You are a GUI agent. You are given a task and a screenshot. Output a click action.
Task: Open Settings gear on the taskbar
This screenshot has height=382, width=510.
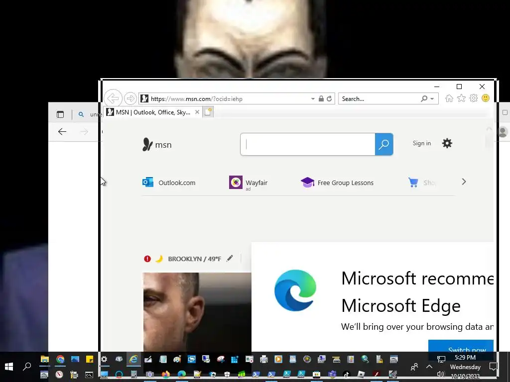click(x=104, y=359)
